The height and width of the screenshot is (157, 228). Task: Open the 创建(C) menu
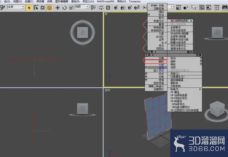(x=29, y=2)
